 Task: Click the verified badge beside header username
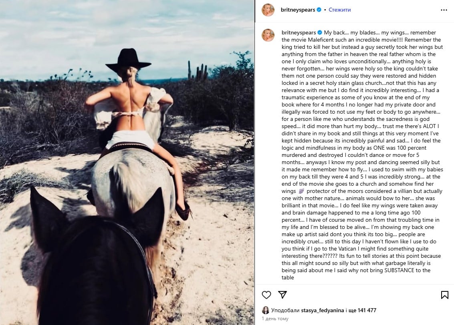pos(319,10)
